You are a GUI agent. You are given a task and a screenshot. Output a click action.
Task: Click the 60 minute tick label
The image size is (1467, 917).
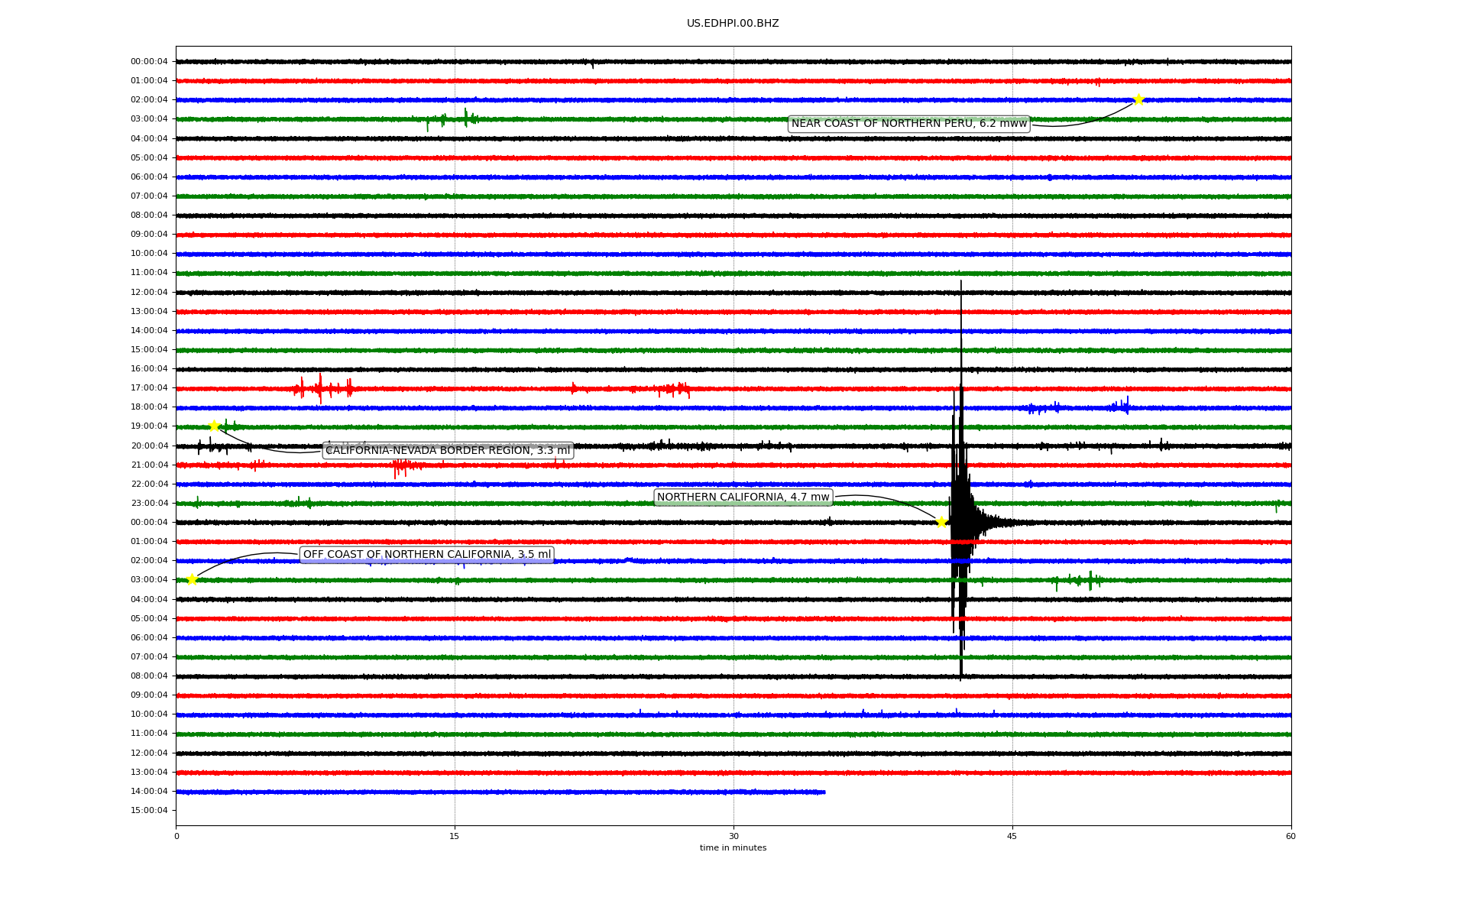[x=1290, y=836]
